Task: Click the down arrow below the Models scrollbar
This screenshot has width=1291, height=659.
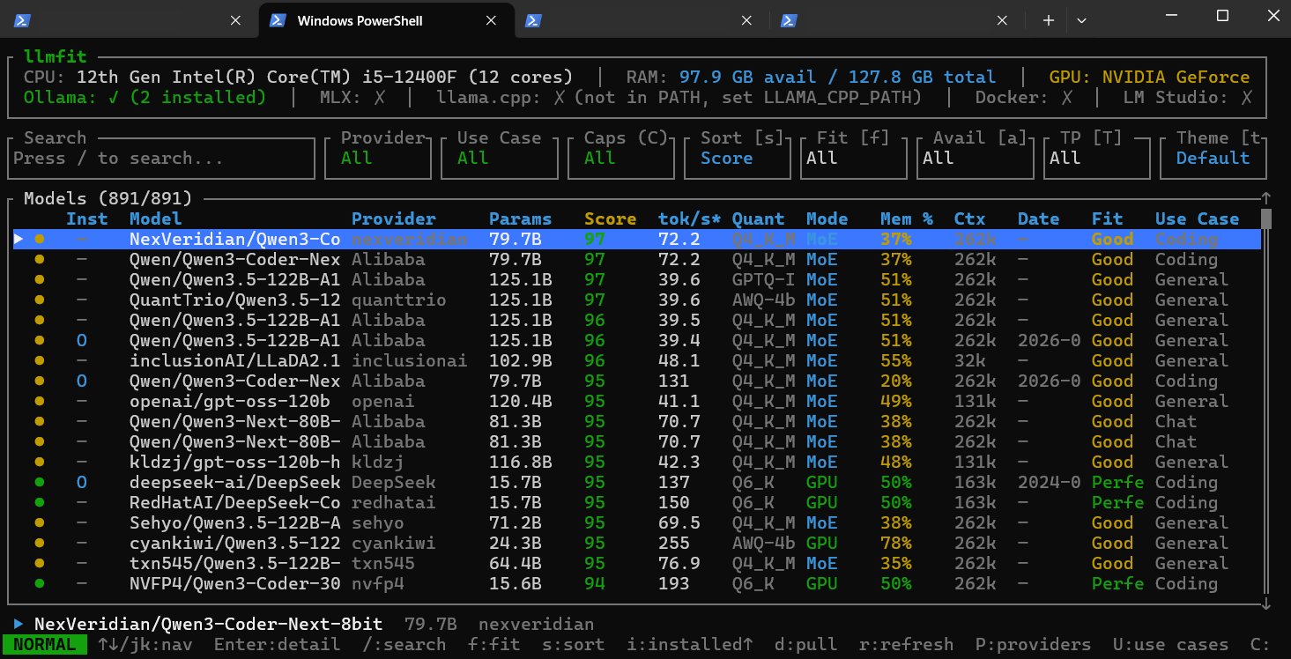Action: (x=1266, y=603)
